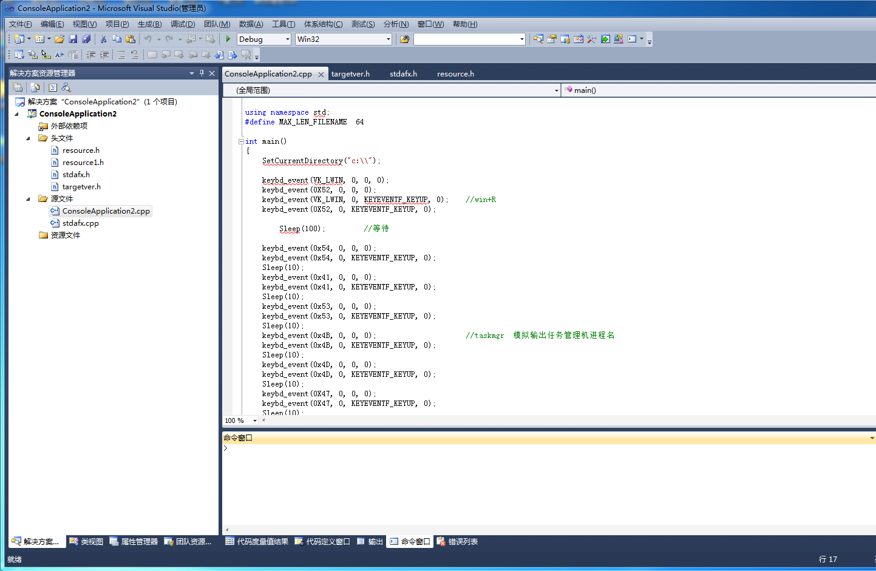
Task: Open the 生成(B) menu
Action: (149, 24)
